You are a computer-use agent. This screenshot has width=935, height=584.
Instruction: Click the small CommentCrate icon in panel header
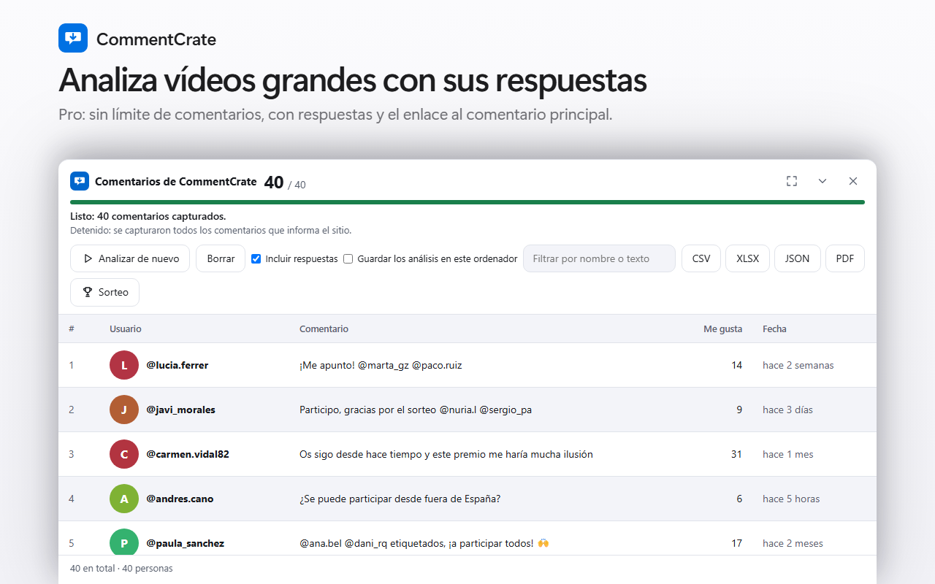[x=80, y=181]
